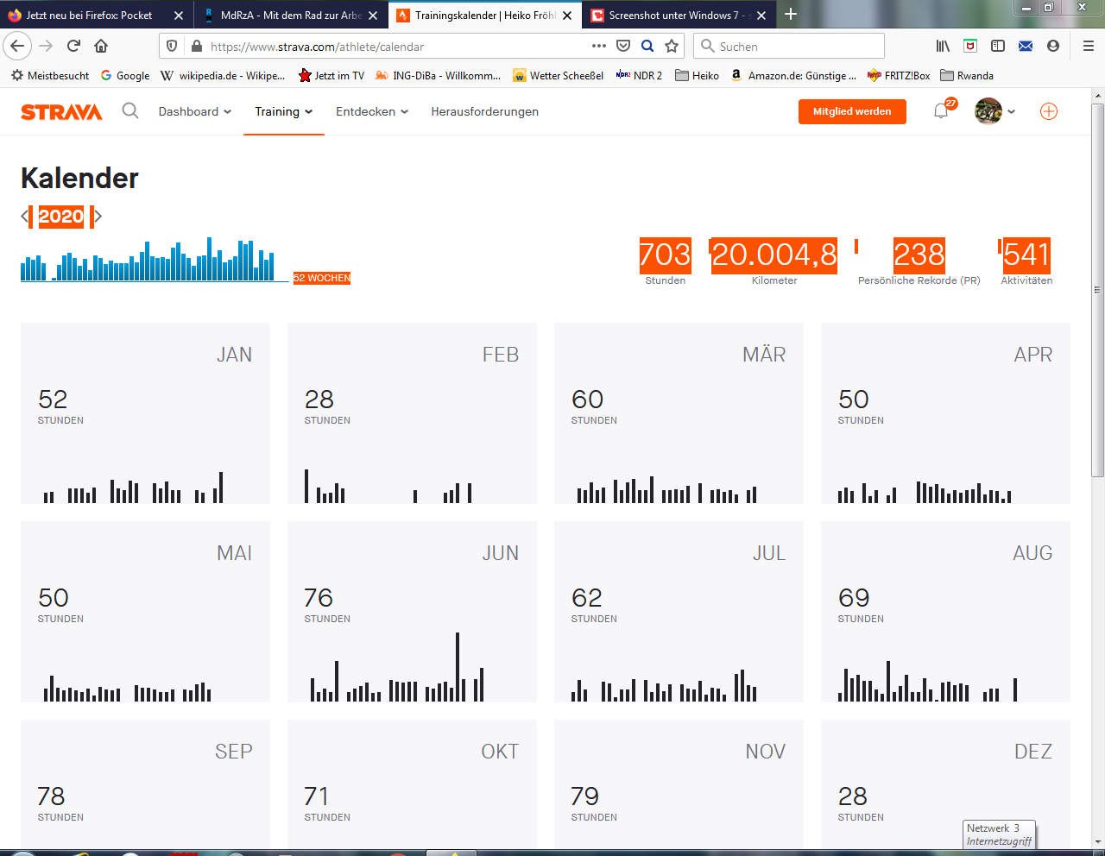Open the notifications bell
Image resolution: width=1105 pixels, height=856 pixels.
click(x=941, y=111)
